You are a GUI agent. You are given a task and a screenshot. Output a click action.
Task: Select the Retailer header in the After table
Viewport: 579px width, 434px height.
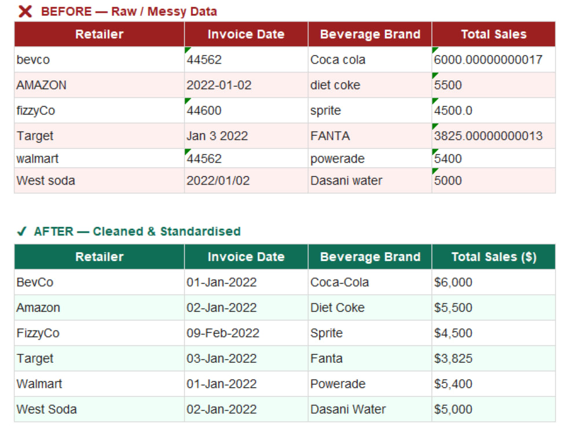[x=100, y=257]
